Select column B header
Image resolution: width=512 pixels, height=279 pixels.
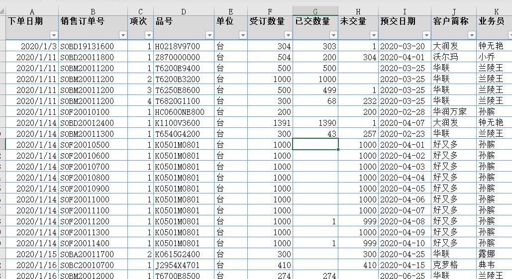pyautogui.click(x=93, y=12)
